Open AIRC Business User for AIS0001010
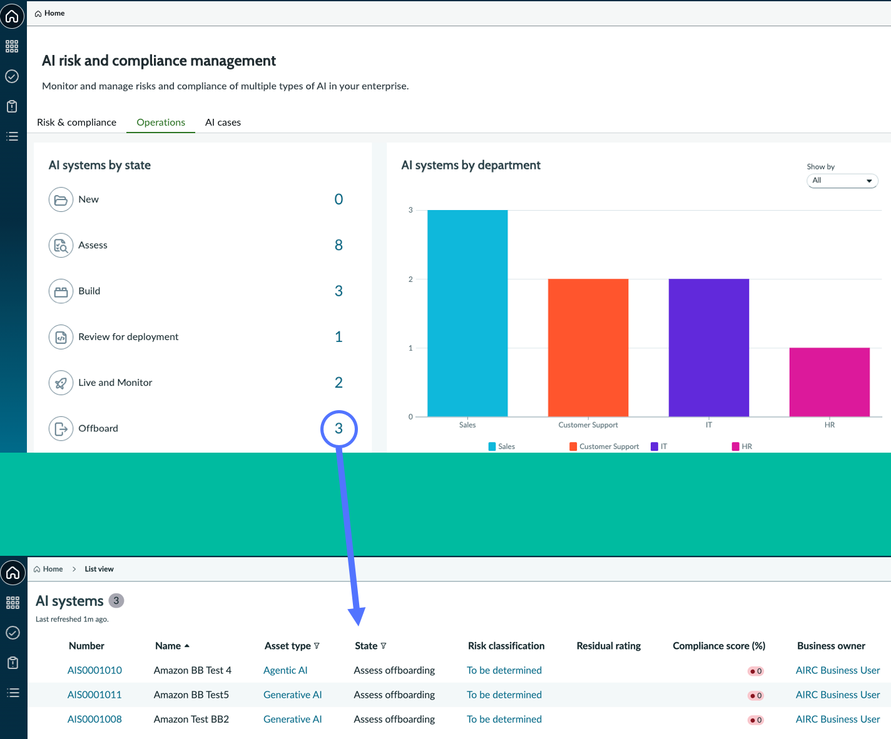This screenshot has height=739, width=891. (838, 670)
